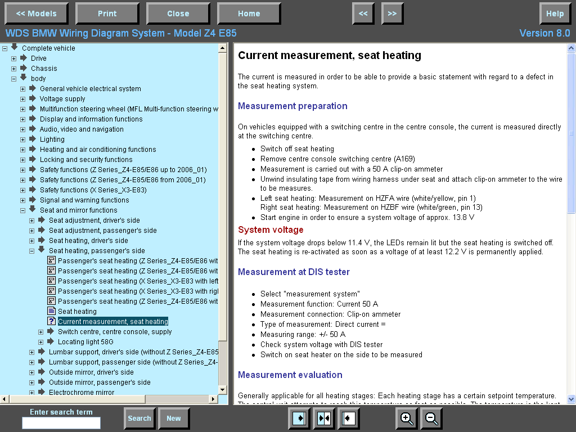Collapse Seat and mirror functions node
The height and width of the screenshot is (432, 576).
tap(22, 210)
